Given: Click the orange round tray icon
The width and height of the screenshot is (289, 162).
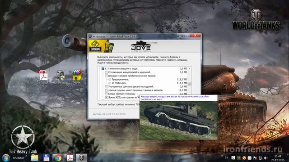Looking at the screenshot, I should pos(244,158).
